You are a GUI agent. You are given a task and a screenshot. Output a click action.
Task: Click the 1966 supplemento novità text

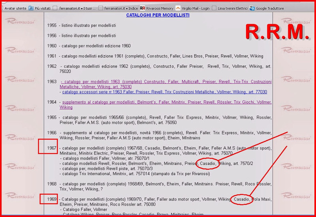(165, 135)
